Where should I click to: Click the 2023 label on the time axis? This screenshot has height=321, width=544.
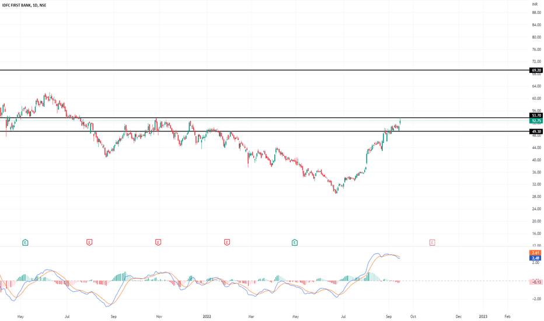483,316
